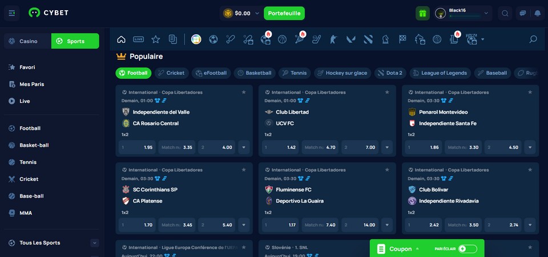Select the volleyball icon in sports toolbar

pos(437,39)
